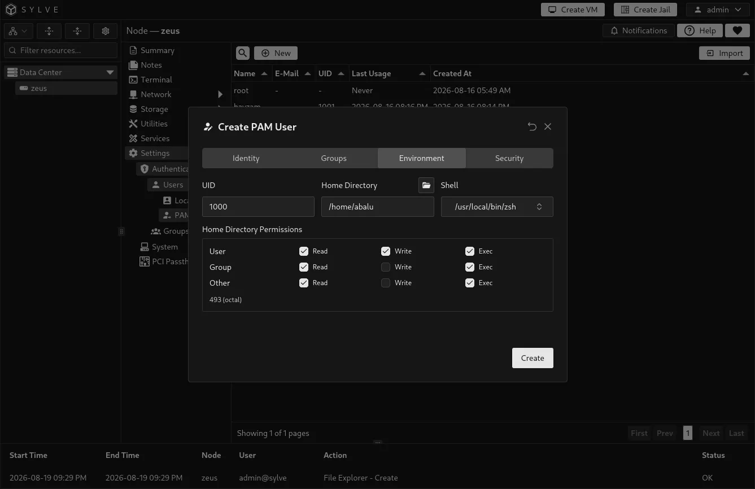
Task: Sort table by Name column
Action: pos(251,73)
